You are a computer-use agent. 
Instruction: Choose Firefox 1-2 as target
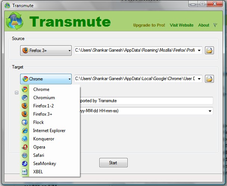pos(50,106)
